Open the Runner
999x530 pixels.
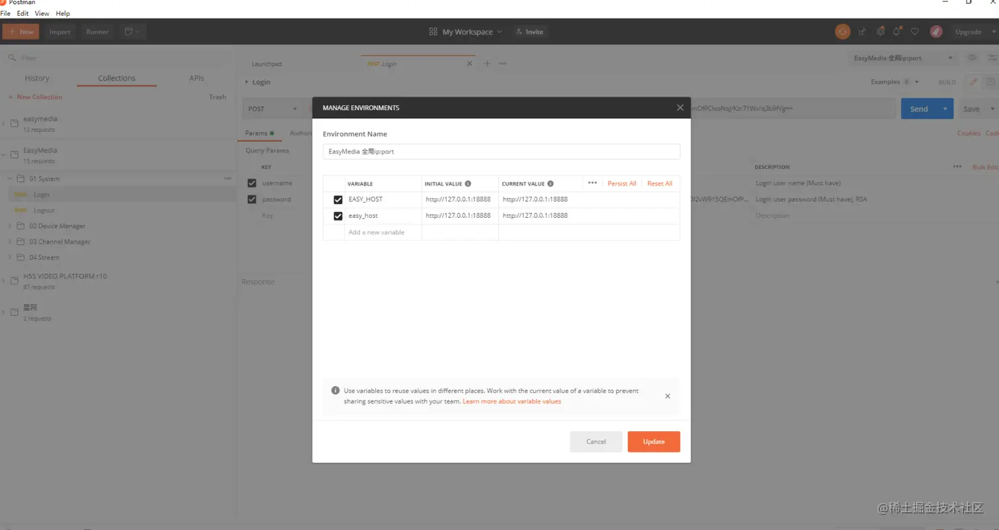coord(97,32)
